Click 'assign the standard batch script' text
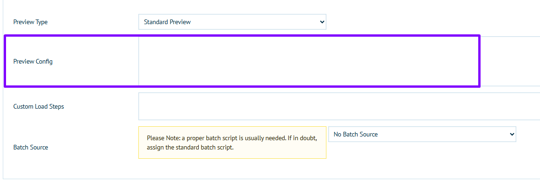Screen dimensions: 540x188 pos(191,148)
